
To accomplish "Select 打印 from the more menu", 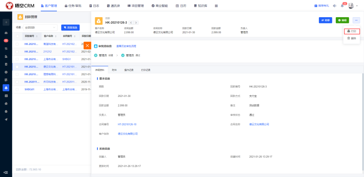I will click(x=352, y=31).
